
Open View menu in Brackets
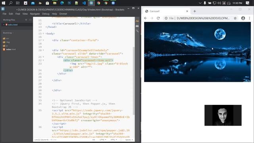click(x=25, y=14)
